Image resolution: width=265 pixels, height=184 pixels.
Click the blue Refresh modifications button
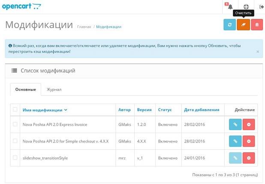point(229,25)
